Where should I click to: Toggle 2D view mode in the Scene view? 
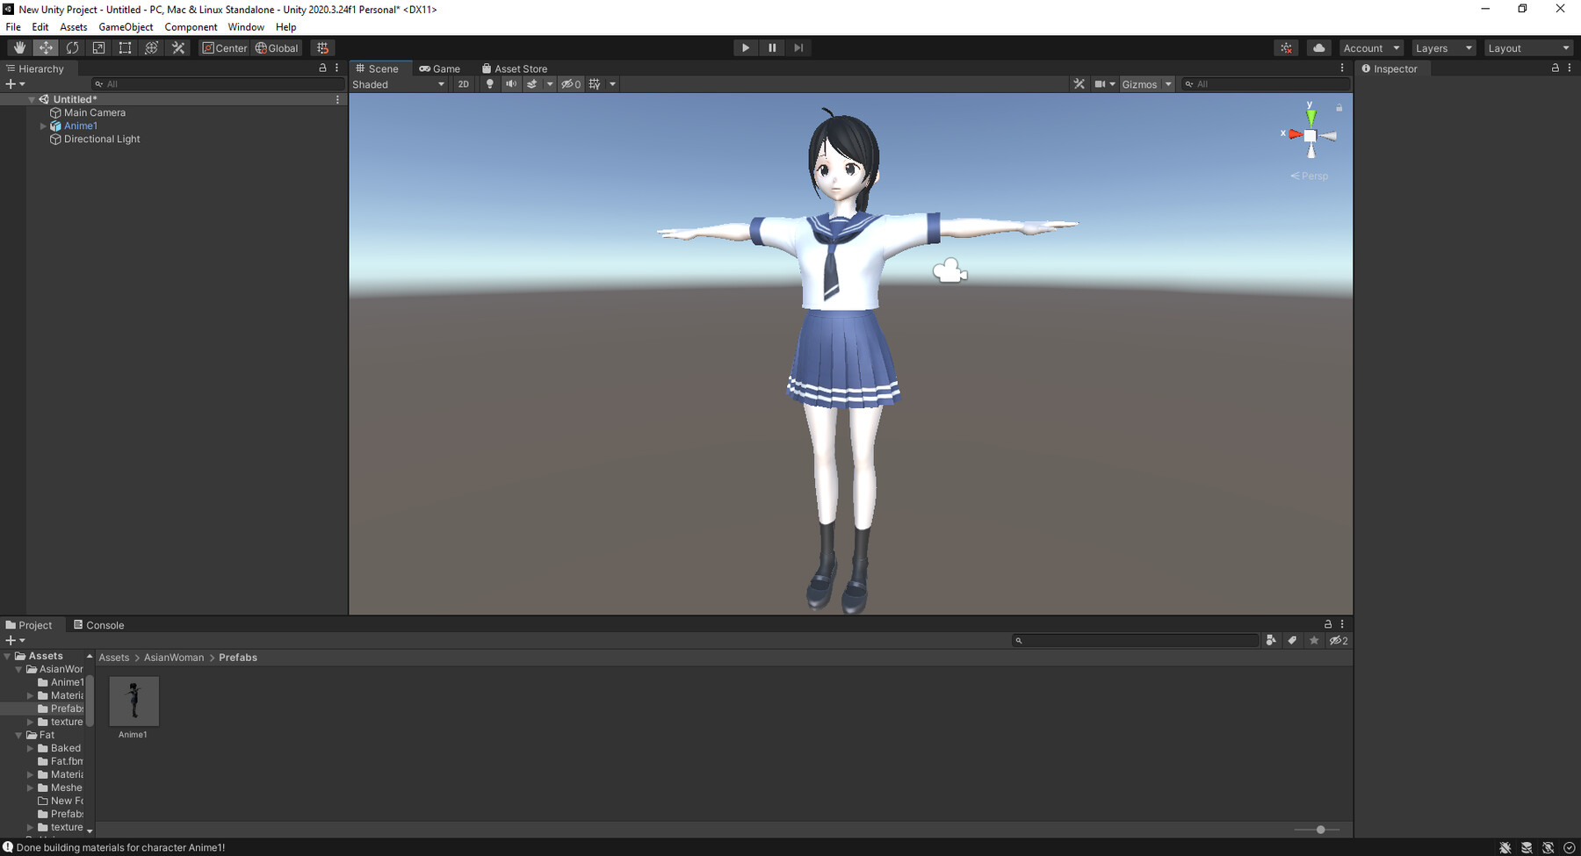tap(463, 83)
